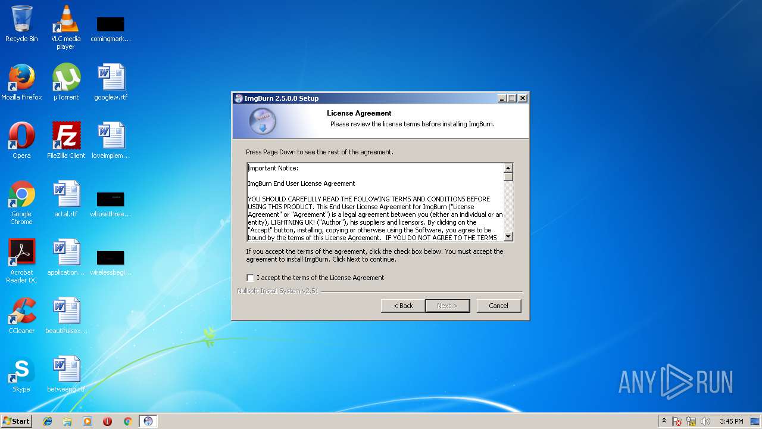Click the ImgBurn setup taskbar button

(x=148, y=421)
